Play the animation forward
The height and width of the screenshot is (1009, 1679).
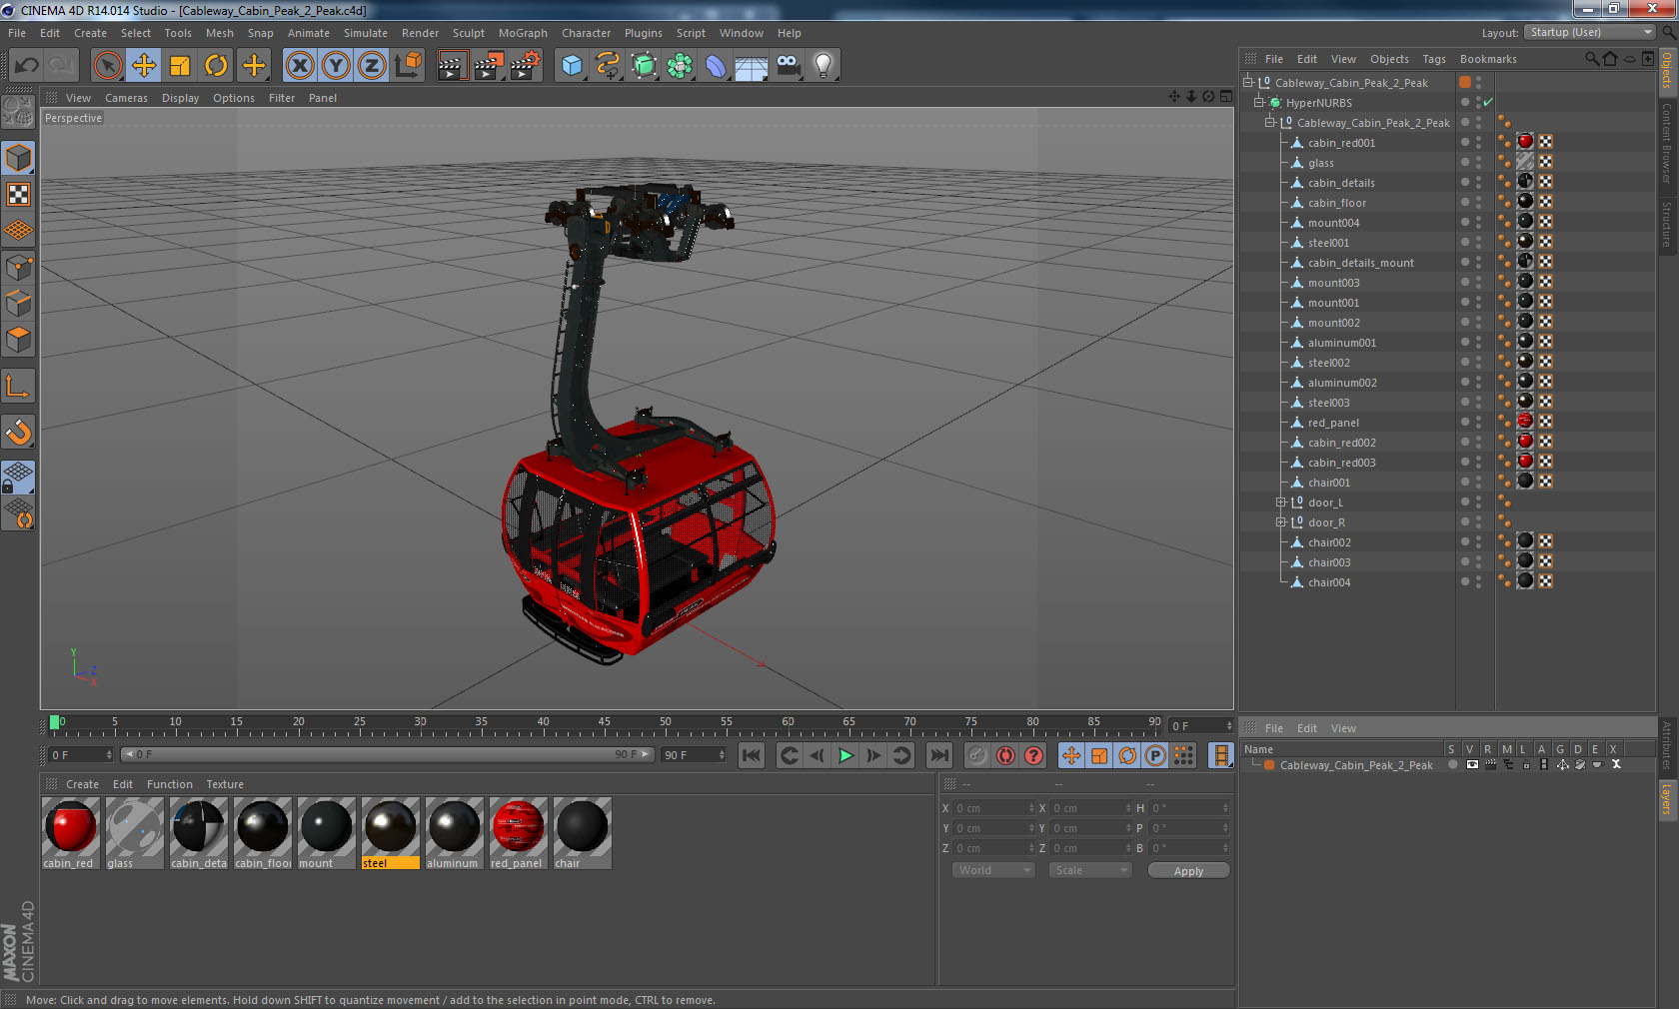coord(845,755)
